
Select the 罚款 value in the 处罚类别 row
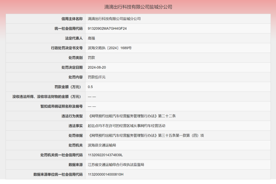[91, 58]
